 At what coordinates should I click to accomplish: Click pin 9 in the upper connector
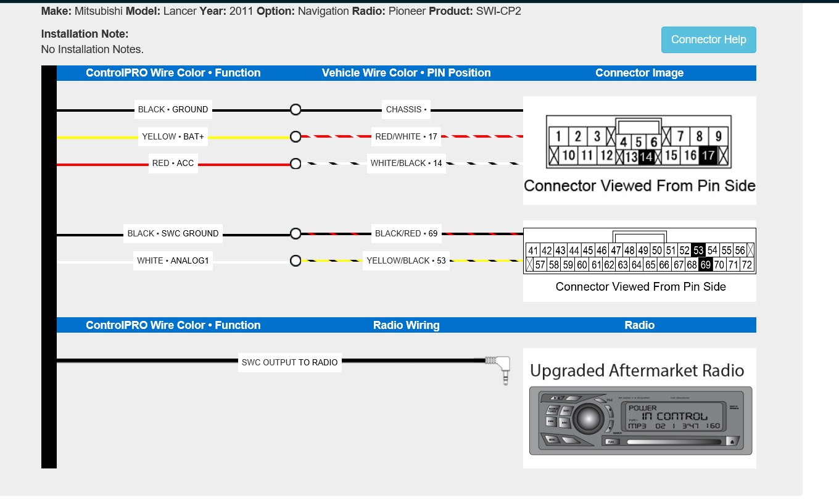click(718, 136)
